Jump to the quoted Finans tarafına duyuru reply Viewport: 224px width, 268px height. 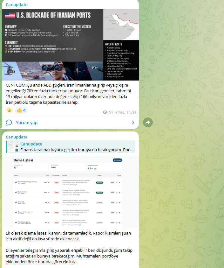(x=71, y=147)
